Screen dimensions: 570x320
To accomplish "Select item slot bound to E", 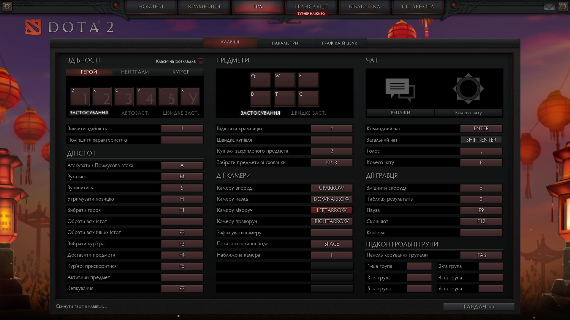I will pos(308,80).
